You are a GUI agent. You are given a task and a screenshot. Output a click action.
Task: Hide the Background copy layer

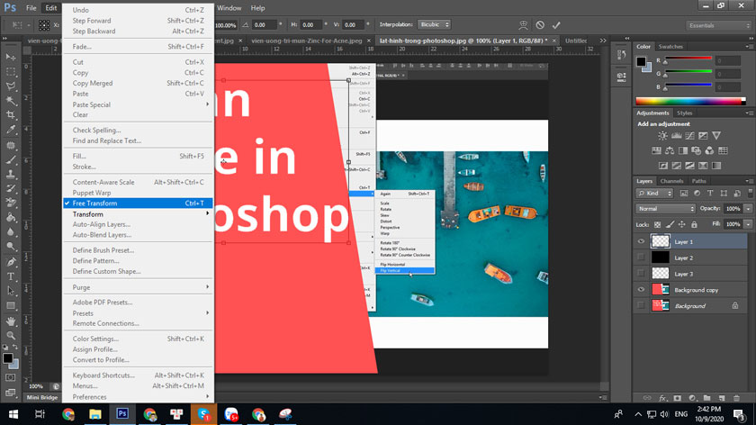(641, 289)
